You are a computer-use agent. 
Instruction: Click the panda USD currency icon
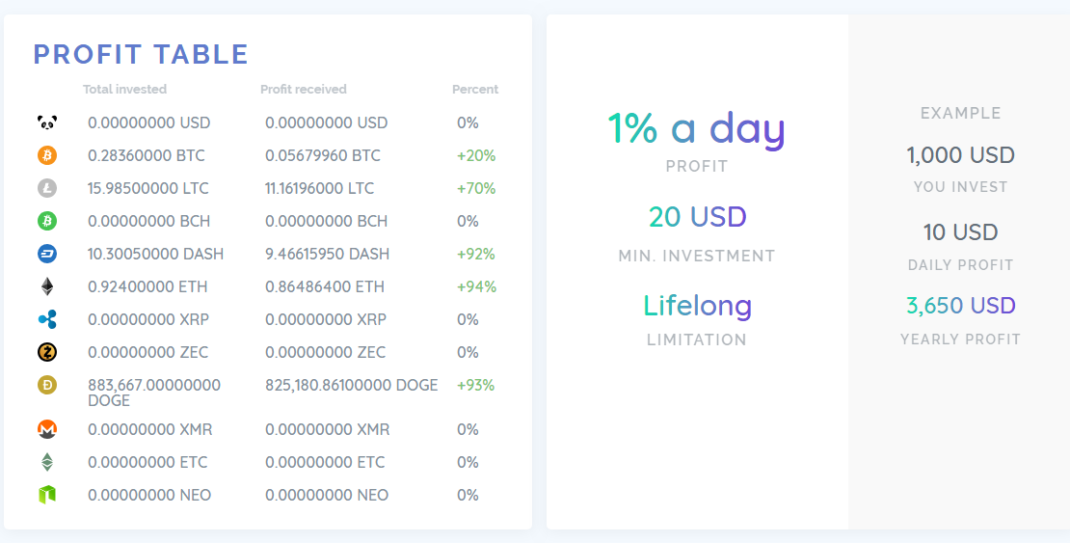[47, 122]
